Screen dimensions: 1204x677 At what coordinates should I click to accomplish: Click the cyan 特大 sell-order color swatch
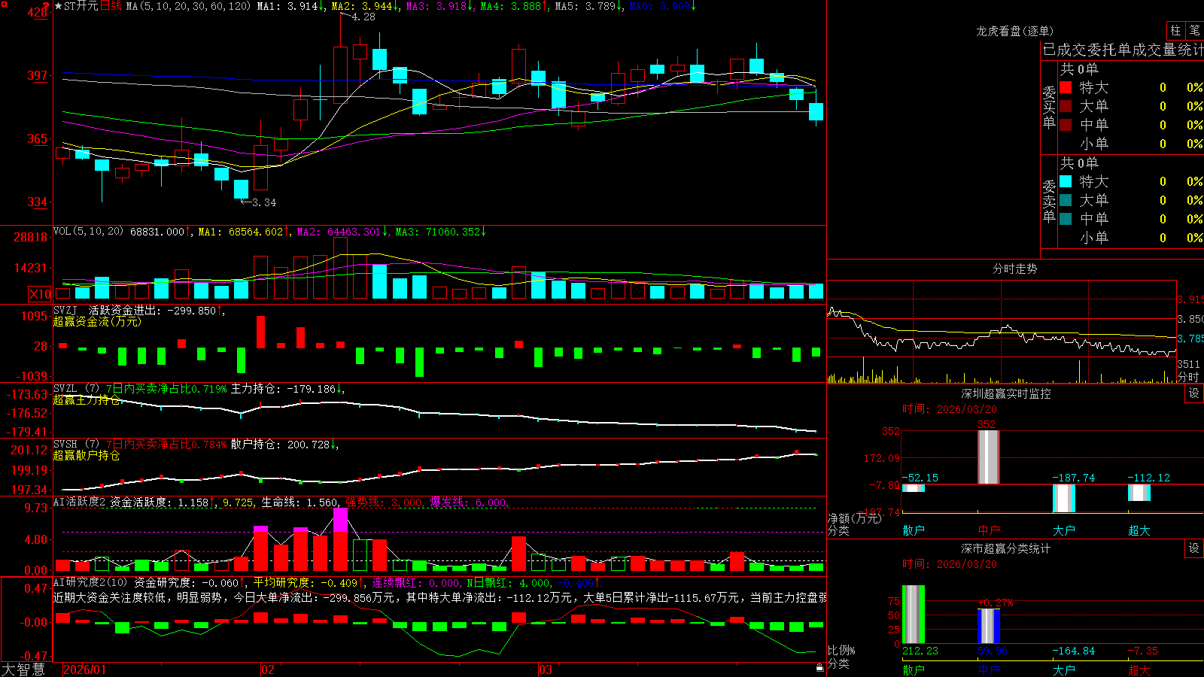[x=1066, y=181]
